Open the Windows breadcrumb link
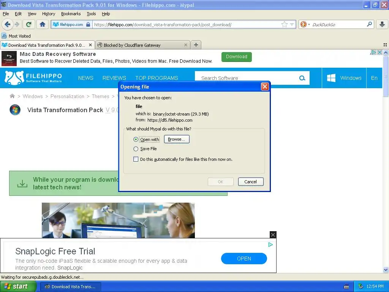The image size is (389, 292). [x=33, y=96]
